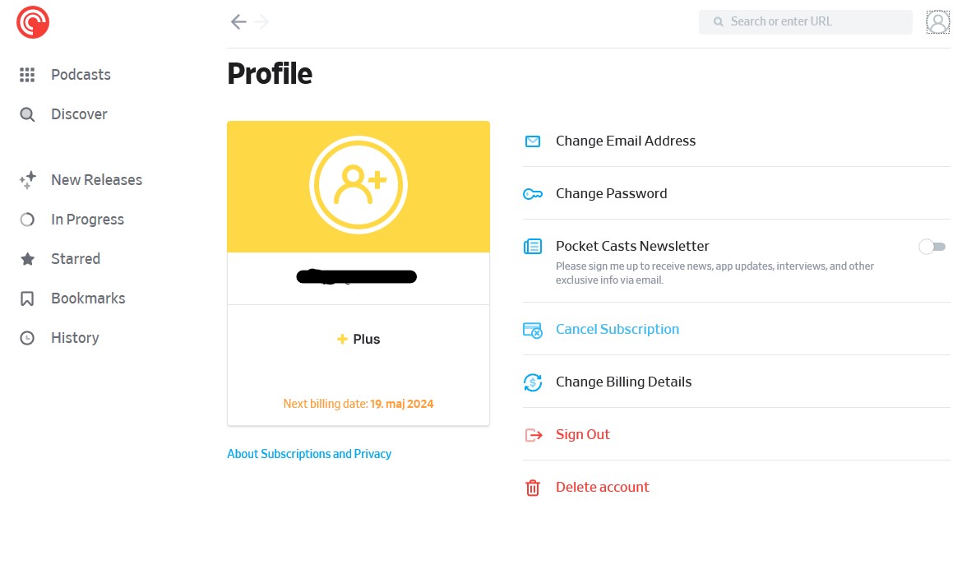The height and width of the screenshot is (574, 962).
Task: Click the trash icon for account deletion
Action: coord(533,488)
